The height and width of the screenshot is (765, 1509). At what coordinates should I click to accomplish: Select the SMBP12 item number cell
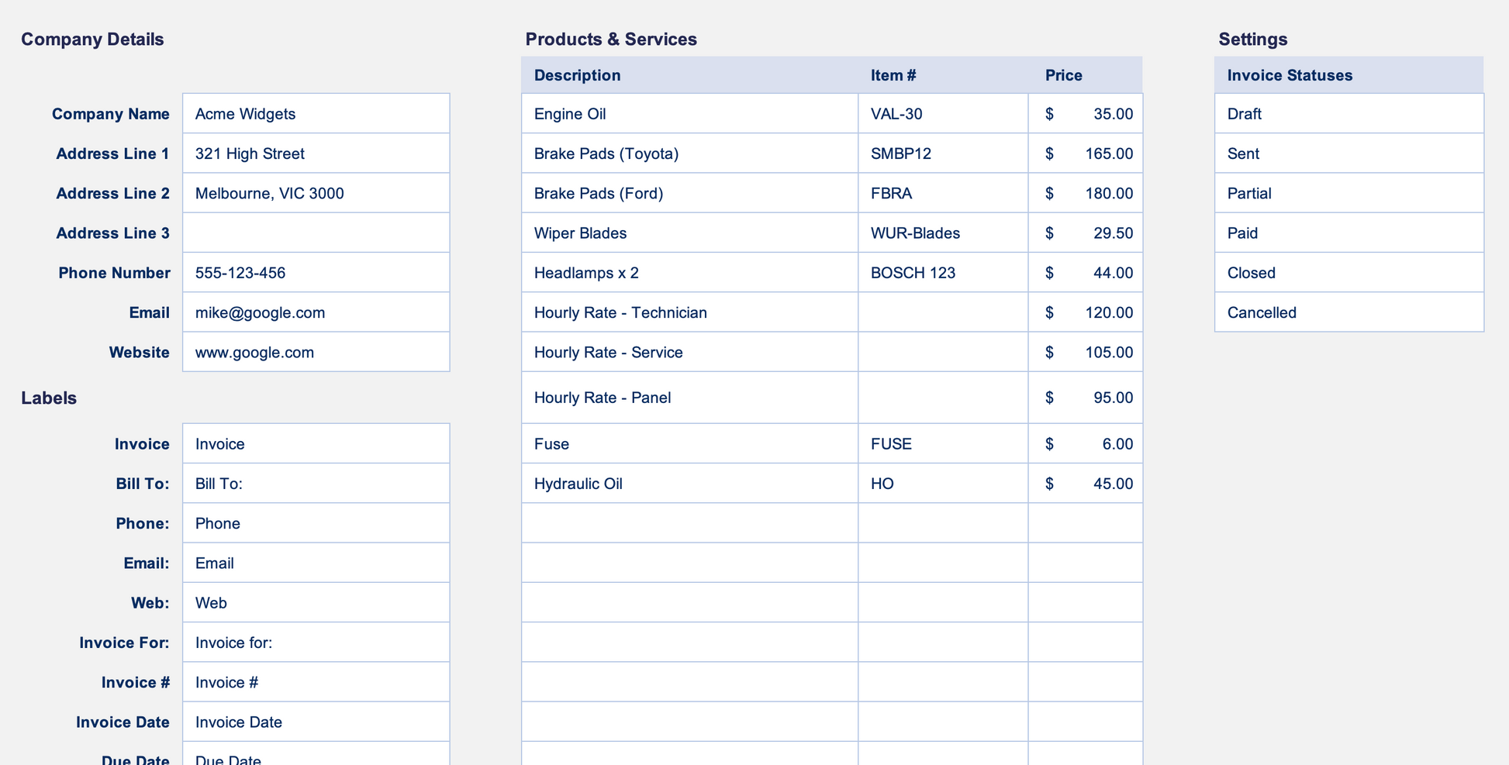coord(942,153)
